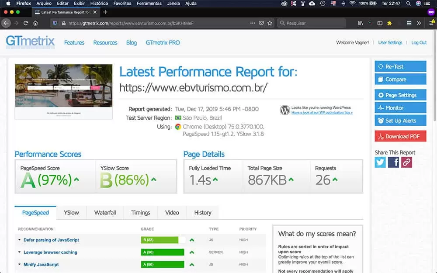Viewport: 437px width, 273px height.
Task: Switch to the YSlow tab
Action: [71, 213]
